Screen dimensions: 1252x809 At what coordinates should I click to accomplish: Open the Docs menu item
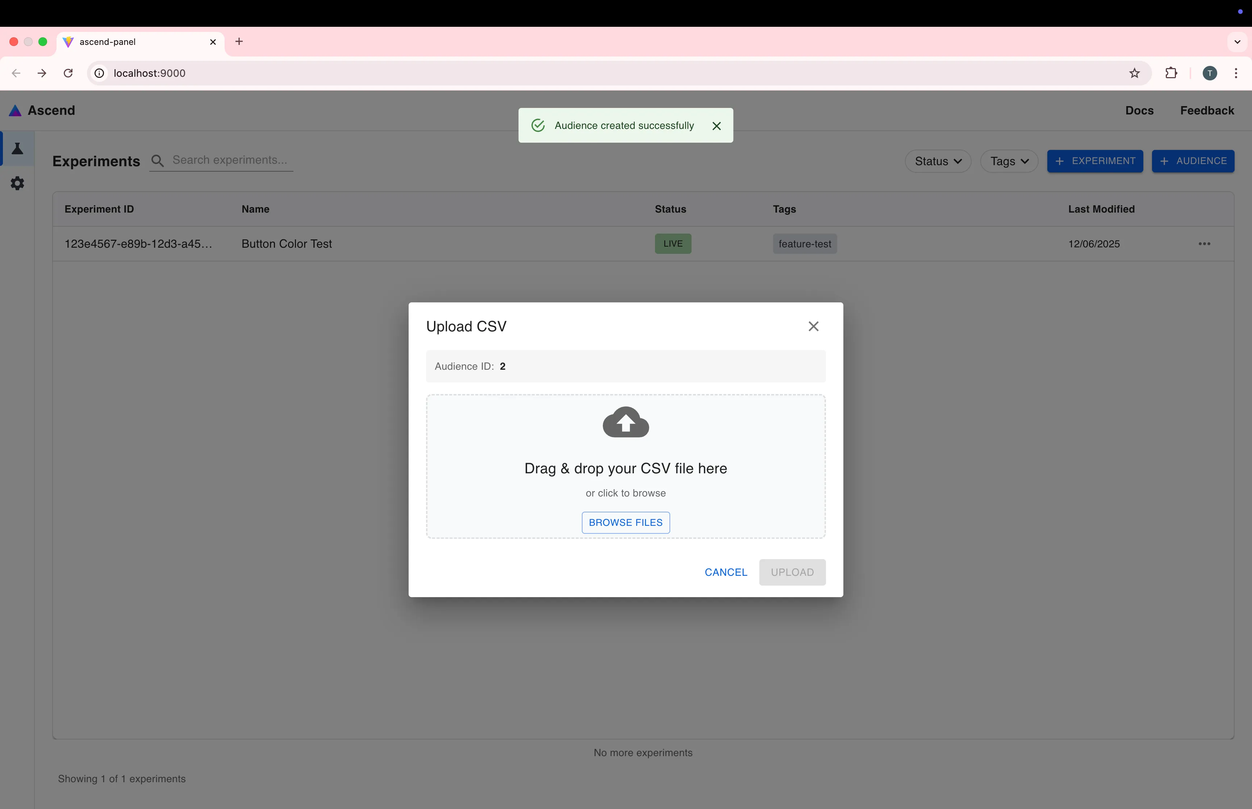[x=1139, y=110]
